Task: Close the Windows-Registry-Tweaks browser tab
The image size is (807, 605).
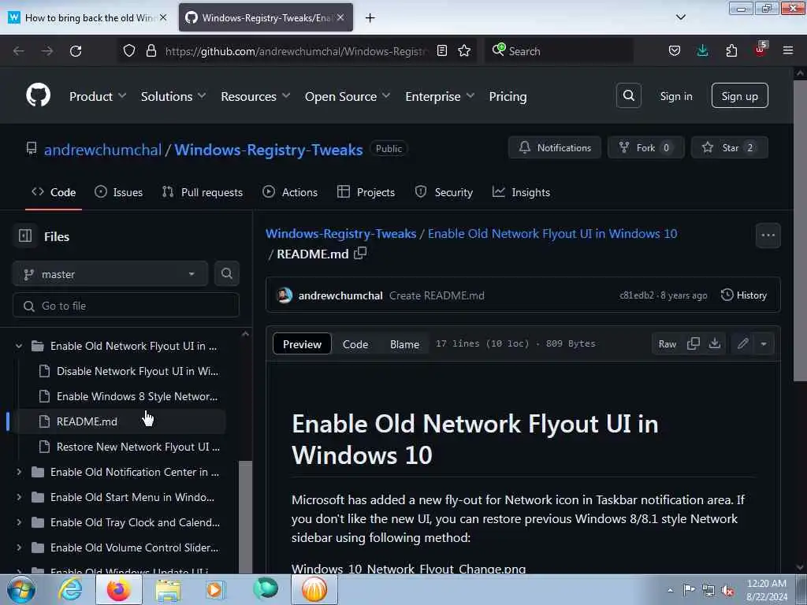Action: pos(340,17)
